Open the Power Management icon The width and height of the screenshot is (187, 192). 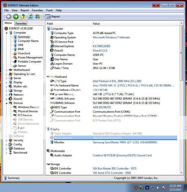click(15, 57)
